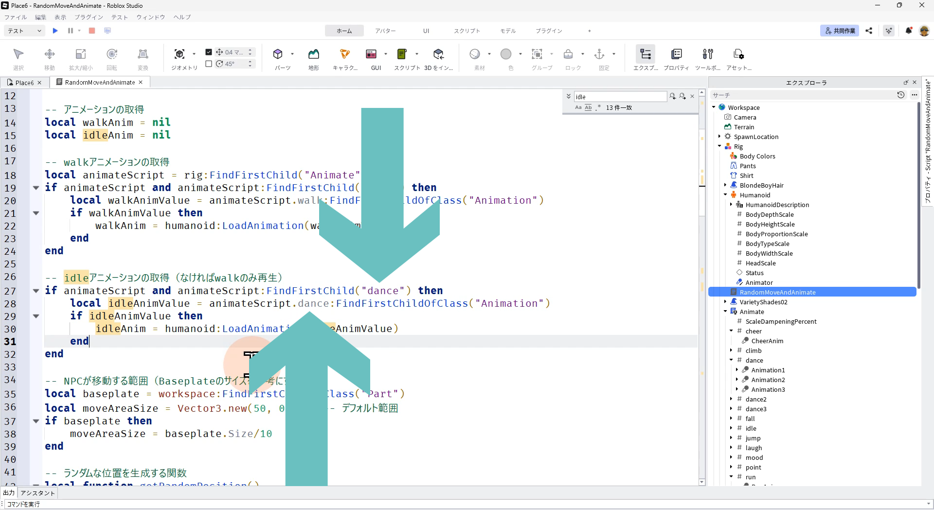This screenshot has height=525, width=934.
Task: Click the GUI insert icon
Action: click(371, 54)
